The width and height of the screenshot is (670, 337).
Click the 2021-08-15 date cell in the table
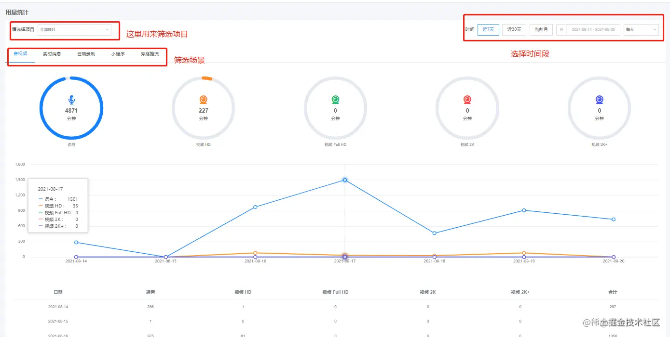pyautogui.click(x=58, y=321)
